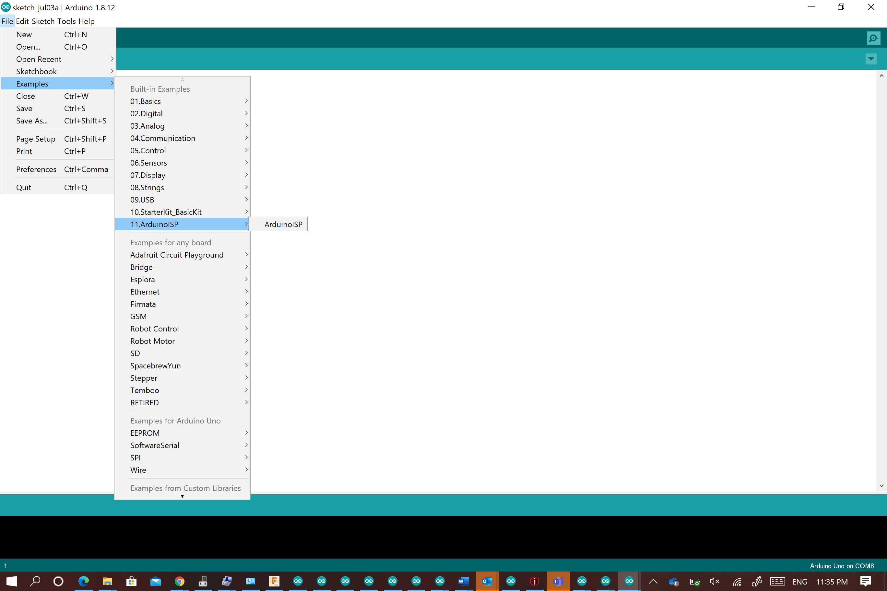Select Preferences from the File menu

click(36, 169)
